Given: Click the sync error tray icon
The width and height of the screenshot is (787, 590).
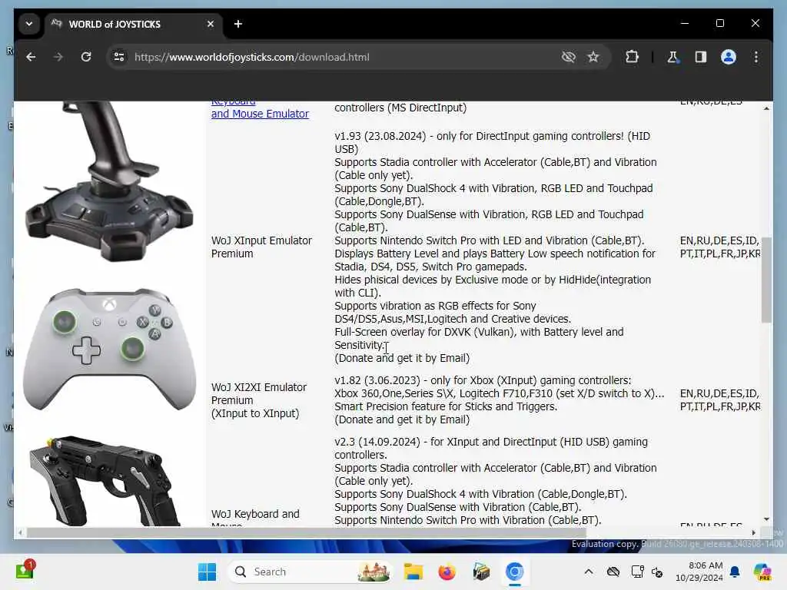Looking at the screenshot, I should tap(657, 572).
